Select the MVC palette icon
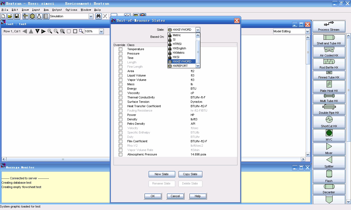The width and height of the screenshot is (351, 210). click(x=329, y=135)
